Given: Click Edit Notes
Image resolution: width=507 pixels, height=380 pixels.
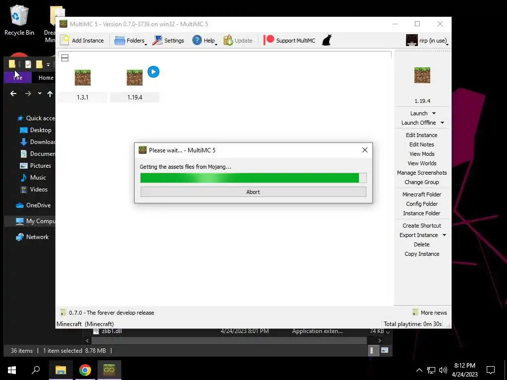Looking at the screenshot, I should [x=422, y=144].
